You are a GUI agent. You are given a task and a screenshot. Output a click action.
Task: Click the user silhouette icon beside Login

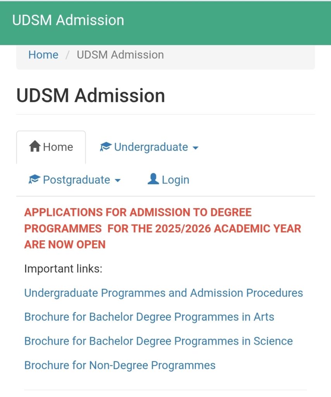point(153,179)
